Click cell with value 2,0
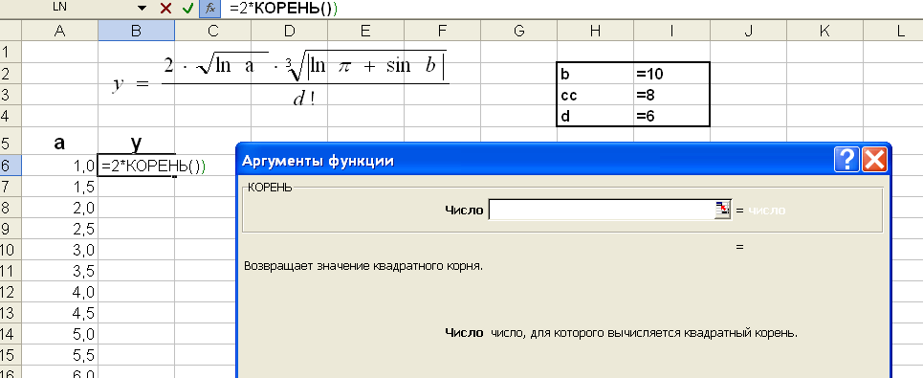The height and width of the screenshot is (378, 923). (59, 208)
